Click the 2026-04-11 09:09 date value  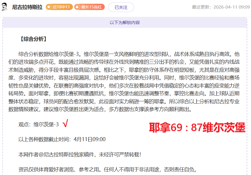[x=231, y=7]
